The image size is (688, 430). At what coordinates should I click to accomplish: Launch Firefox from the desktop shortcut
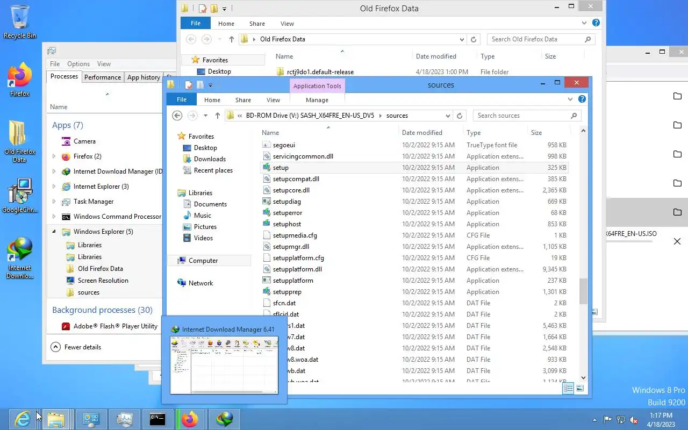[x=20, y=80]
